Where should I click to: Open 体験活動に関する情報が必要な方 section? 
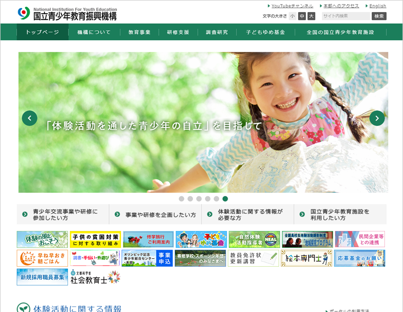click(248, 214)
